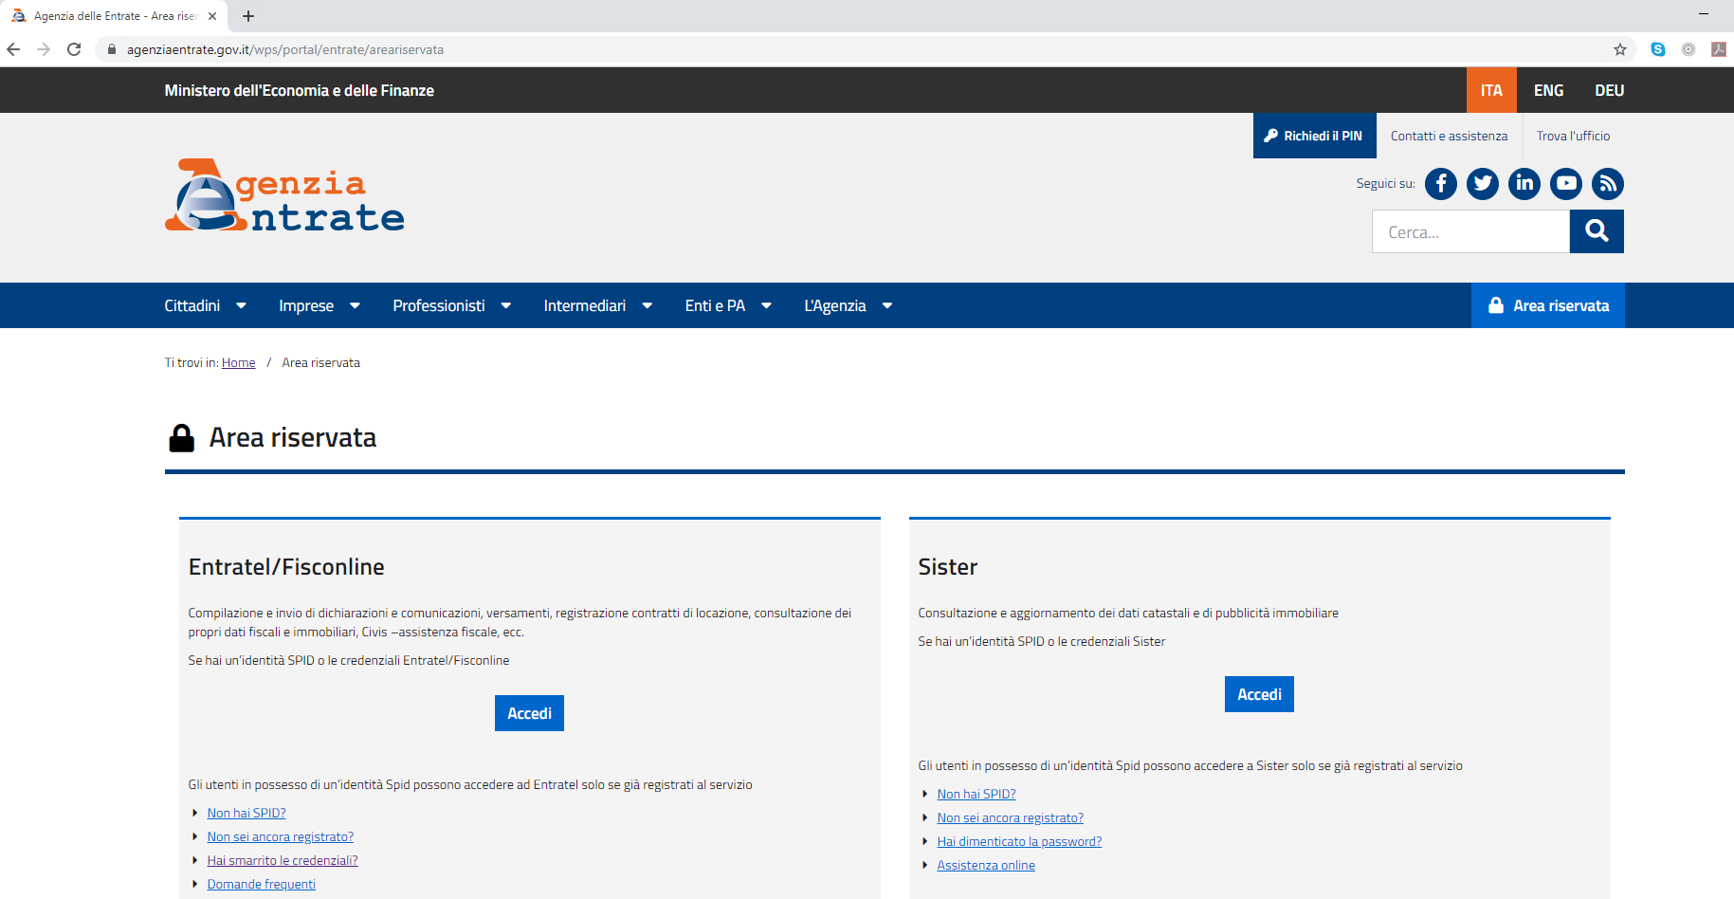The width and height of the screenshot is (1734, 899).
Task: Bookmark page with the star icon
Action: point(1620,49)
